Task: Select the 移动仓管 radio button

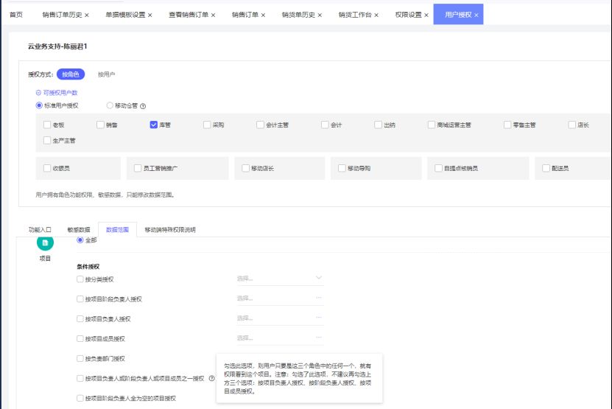Action: click(x=110, y=105)
